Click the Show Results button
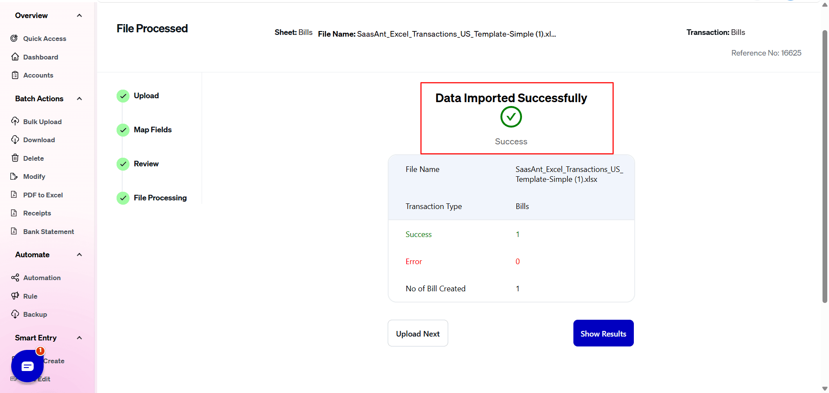Screen dimensions: 829x393 pyautogui.click(x=603, y=333)
